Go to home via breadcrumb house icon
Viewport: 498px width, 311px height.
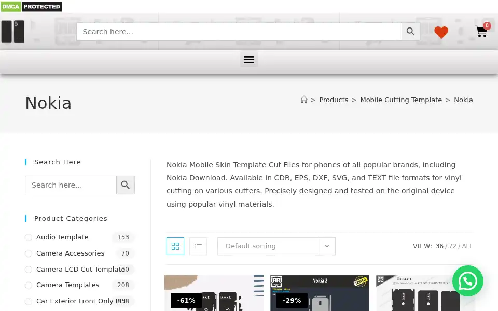[304, 100]
